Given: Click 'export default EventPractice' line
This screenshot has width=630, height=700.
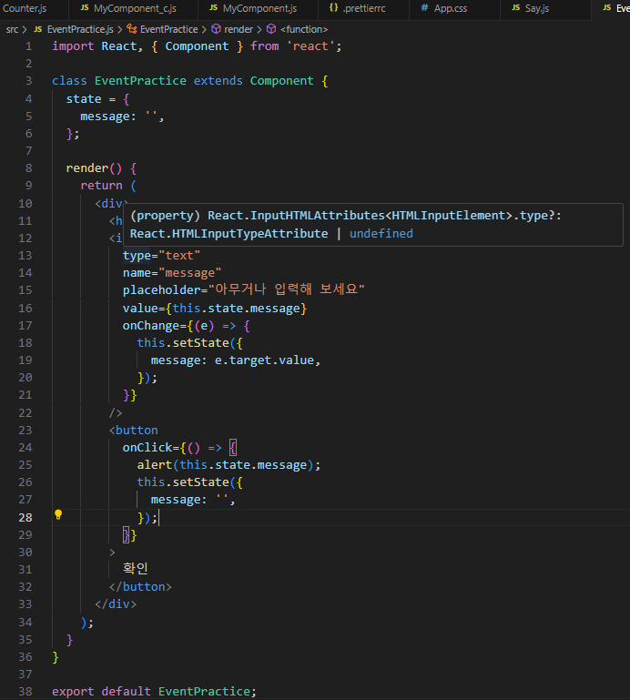Looking at the screenshot, I should pos(154,692).
